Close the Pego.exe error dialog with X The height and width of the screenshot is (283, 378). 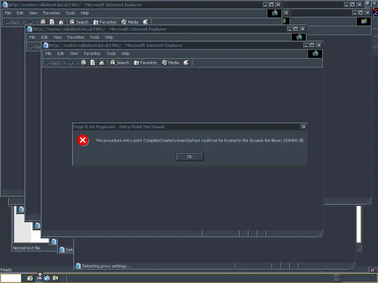(x=303, y=127)
